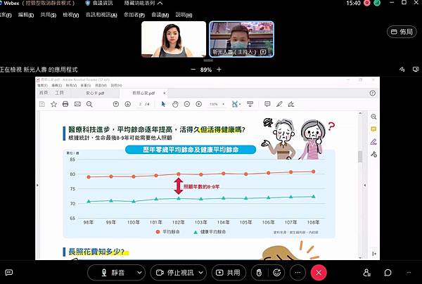Zoom in with the Acrobat plus circle

(x=199, y=104)
